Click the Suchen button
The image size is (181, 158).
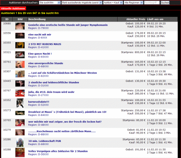(x=165, y=3)
